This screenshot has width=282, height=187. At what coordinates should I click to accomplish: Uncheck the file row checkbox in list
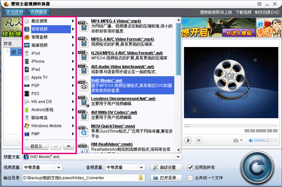coord(14,52)
